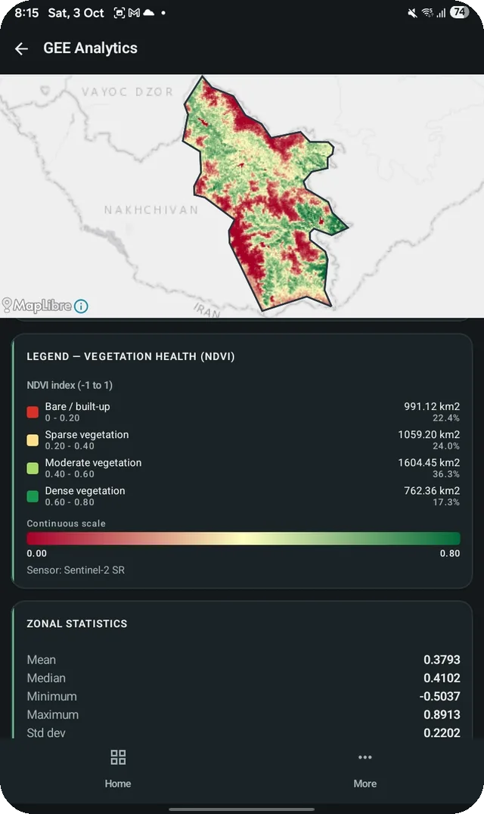The image size is (484, 814).
Task: Tap the 22.4% percentage
Action: click(x=446, y=418)
